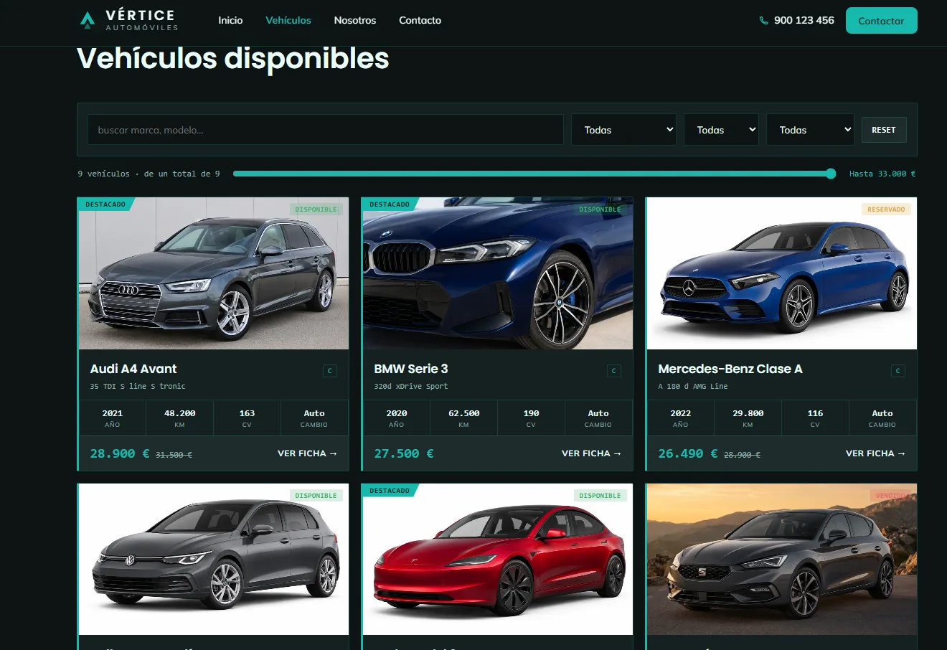Click the RESET filters button
The height and width of the screenshot is (650, 947).
pos(884,130)
